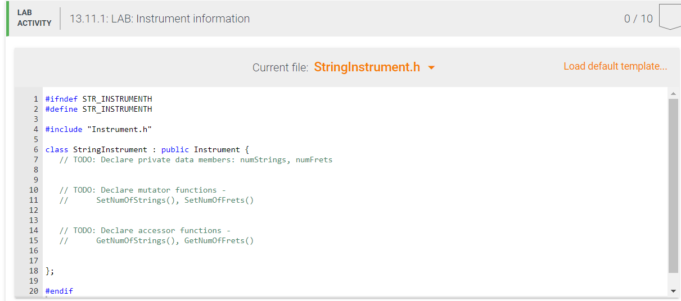
Task: Click line number 18 in the gutter
Action: click(33, 271)
